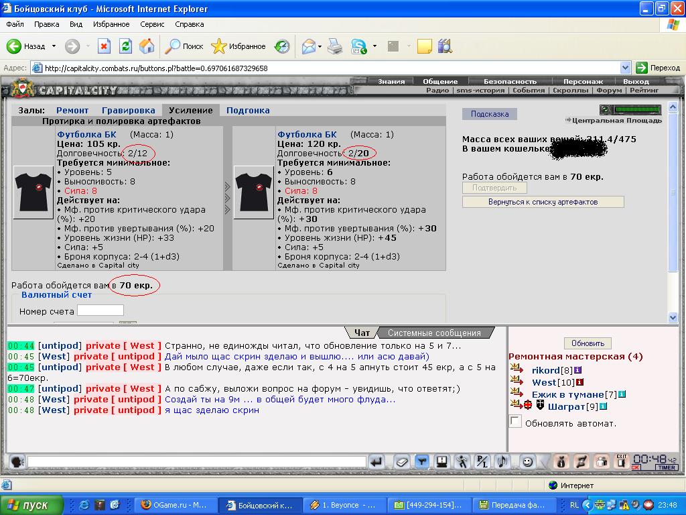Print the page using the printer icon
686x515 pixels.
click(335, 46)
